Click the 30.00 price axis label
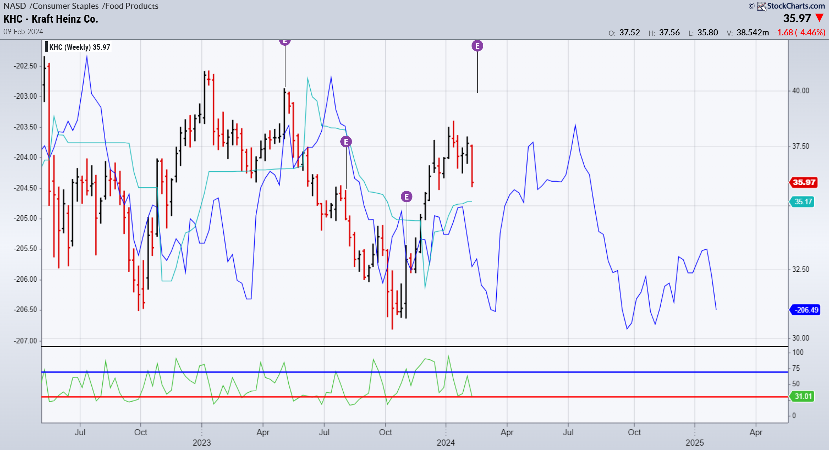Viewport: 829px width, 450px height. point(800,338)
